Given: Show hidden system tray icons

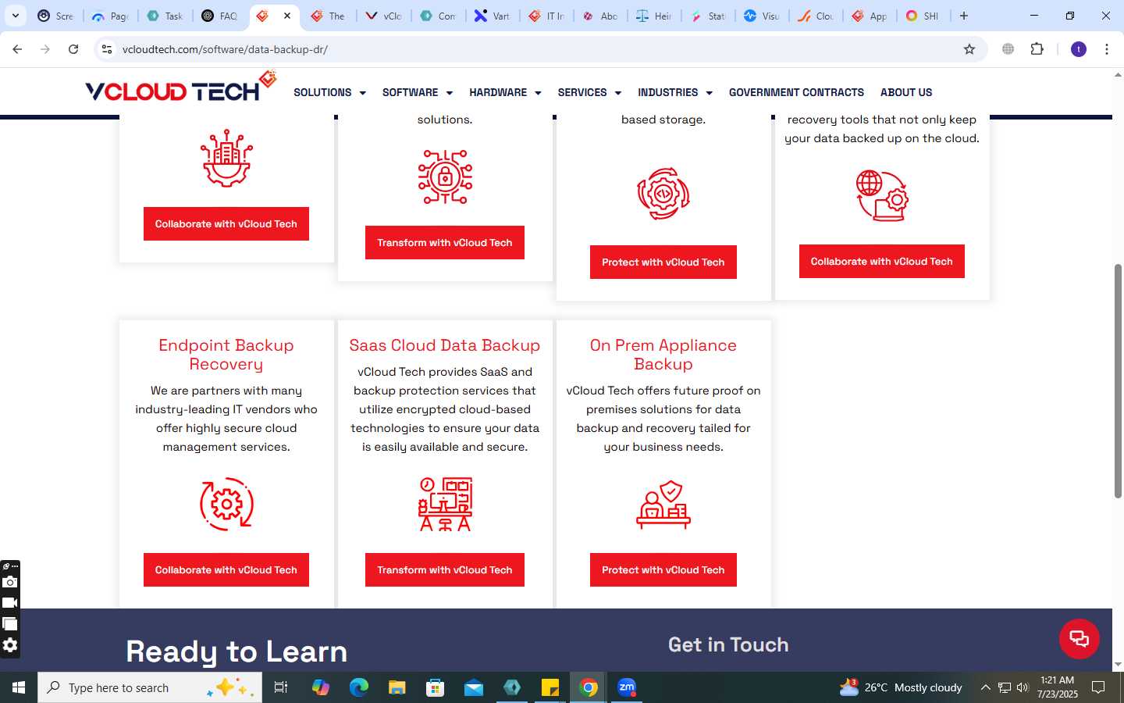Looking at the screenshot, I should coord(985,687).
